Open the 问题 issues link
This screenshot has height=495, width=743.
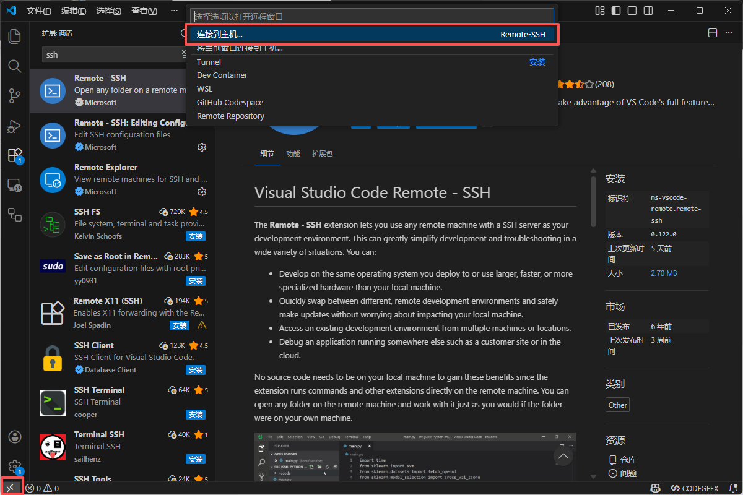pos(622,473)
